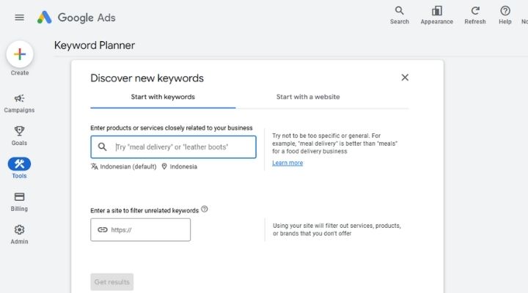Click the question mark beside site filter label
The height and width of the screenshot is (293, 528).
point(205,209)
